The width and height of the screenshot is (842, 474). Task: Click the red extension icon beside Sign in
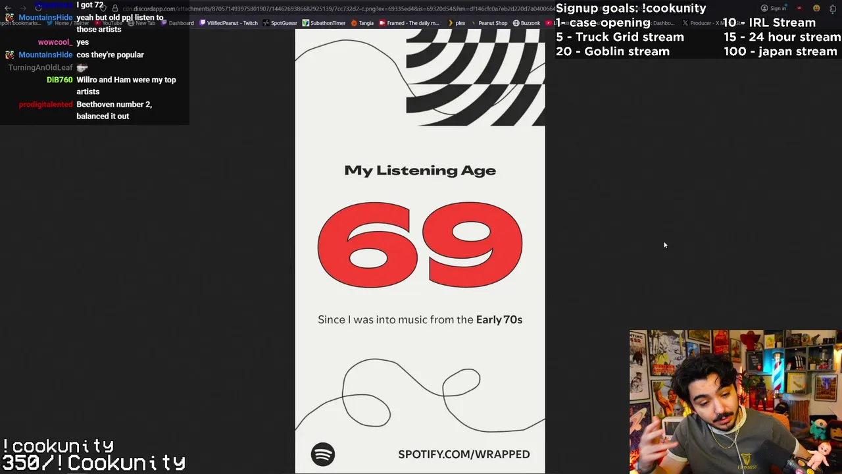(799, 9)
